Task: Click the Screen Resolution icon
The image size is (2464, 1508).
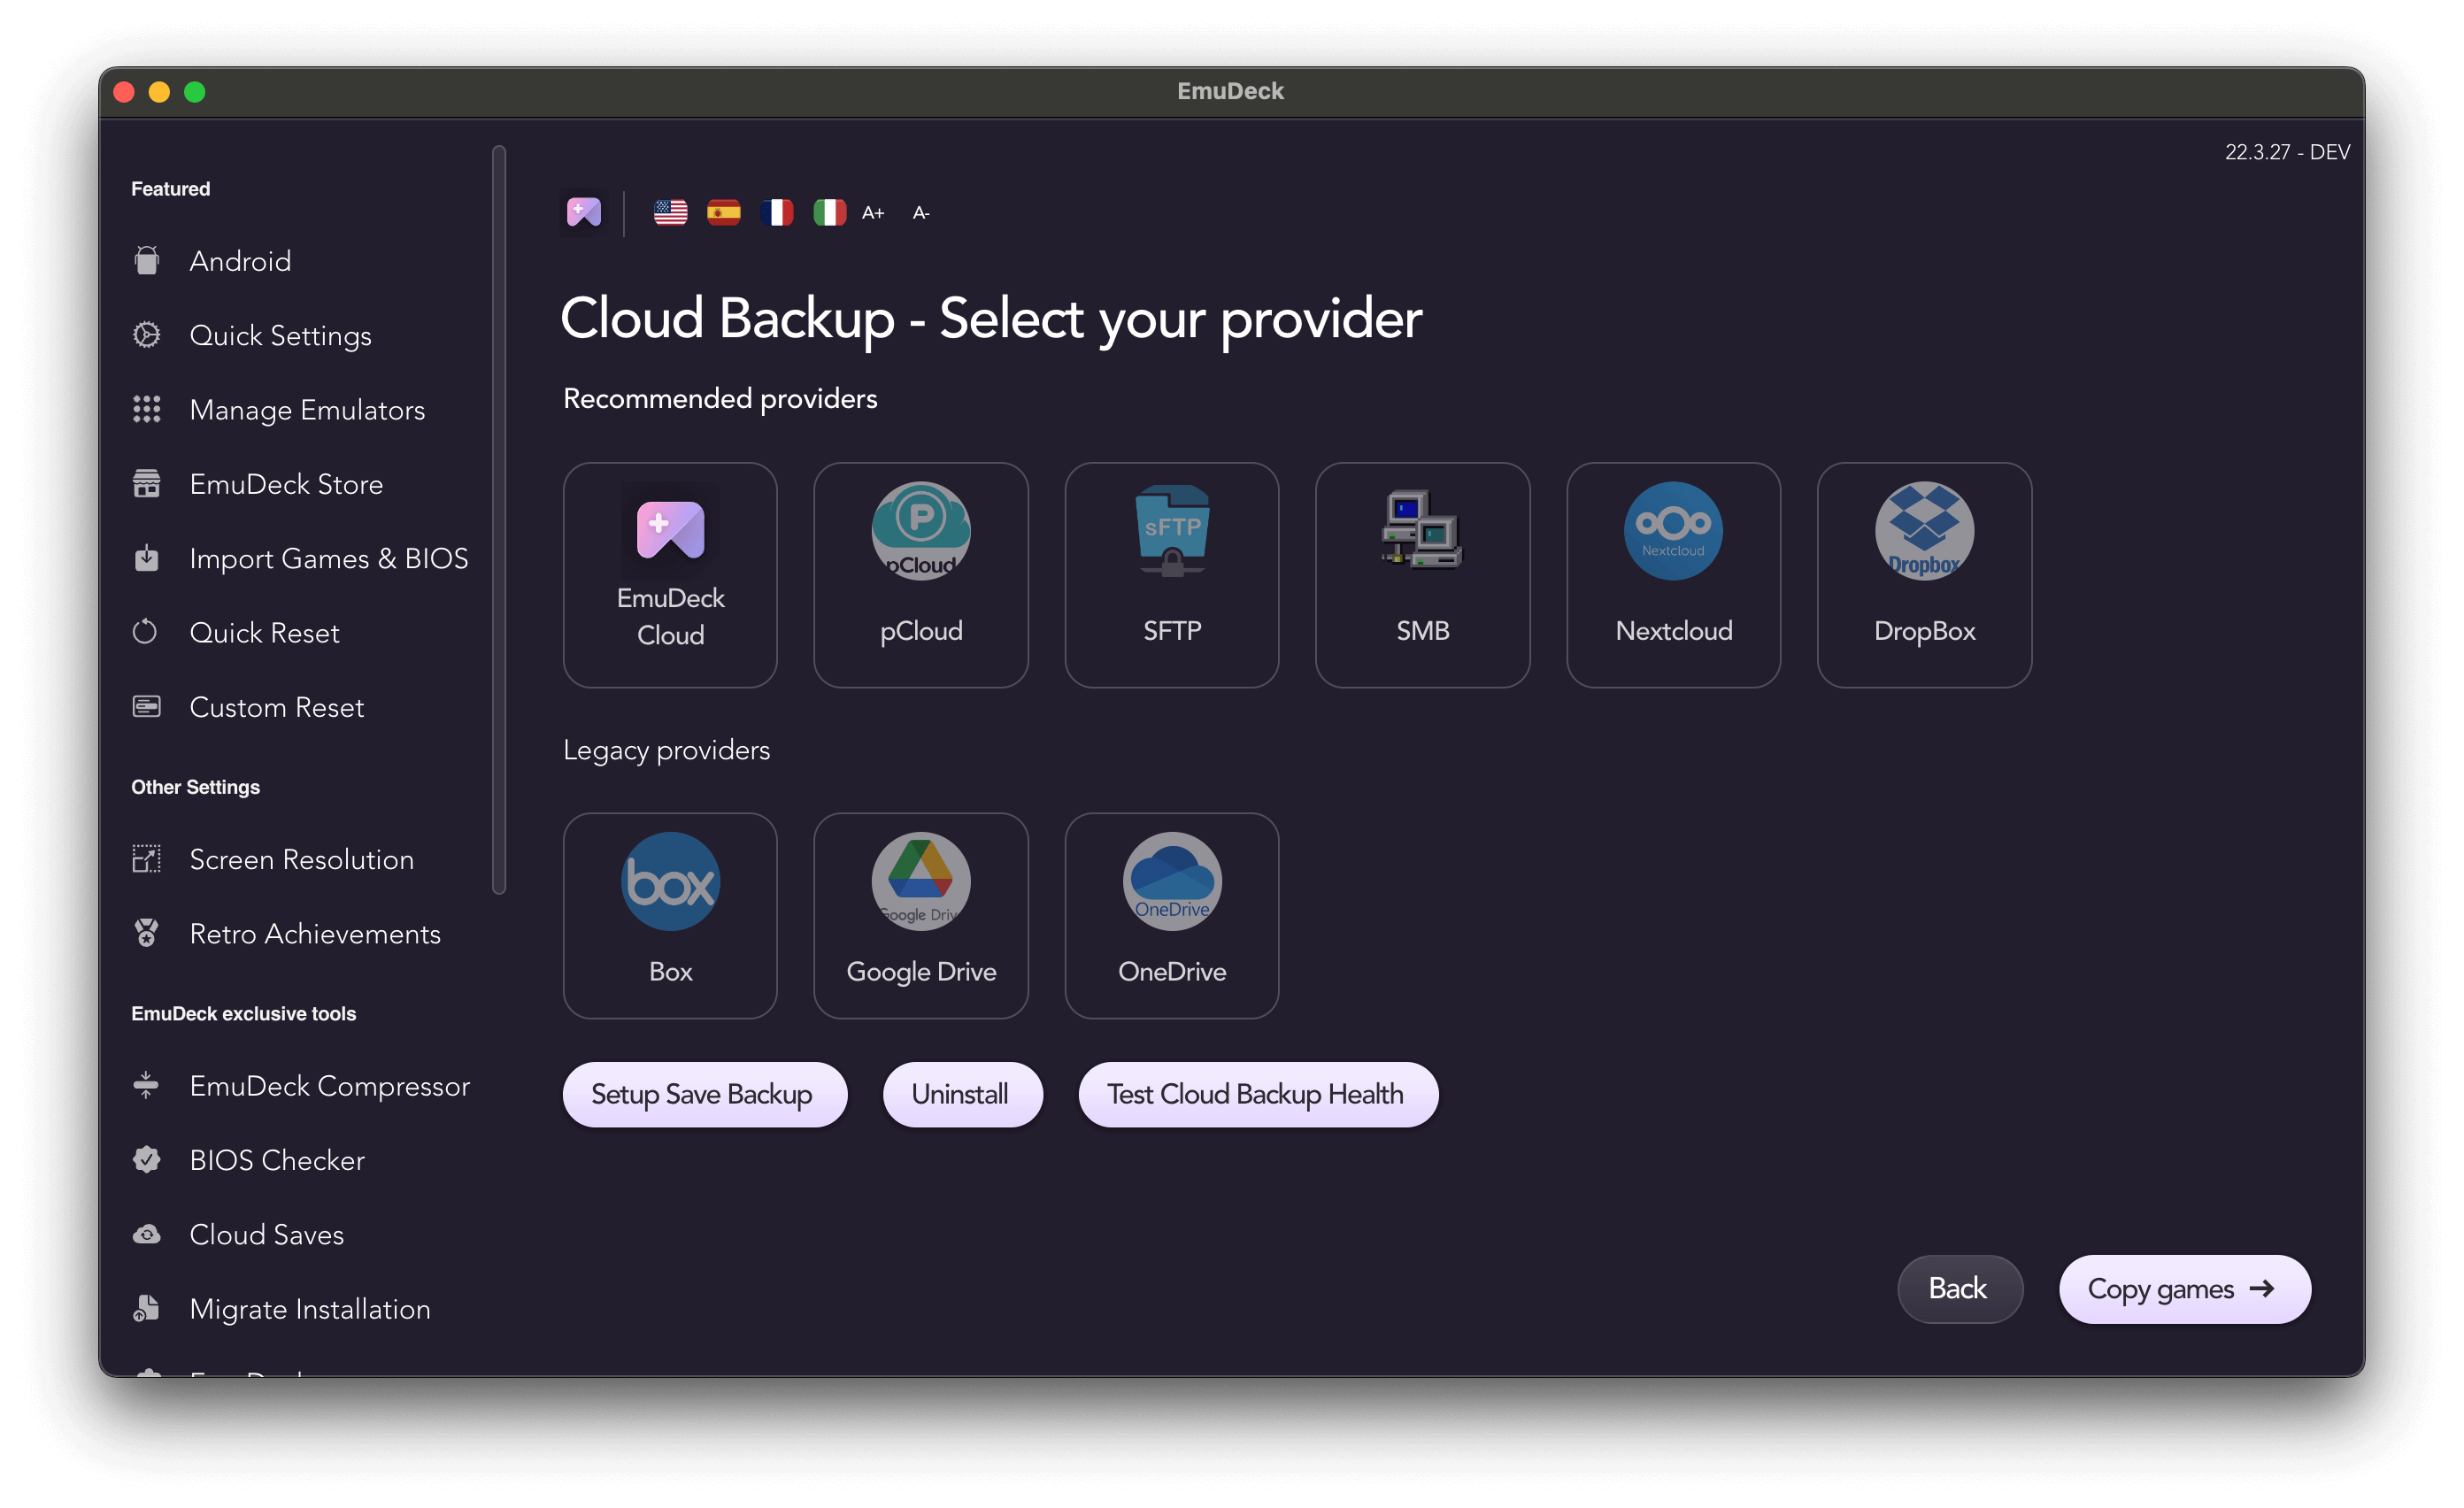Action: 147,859
